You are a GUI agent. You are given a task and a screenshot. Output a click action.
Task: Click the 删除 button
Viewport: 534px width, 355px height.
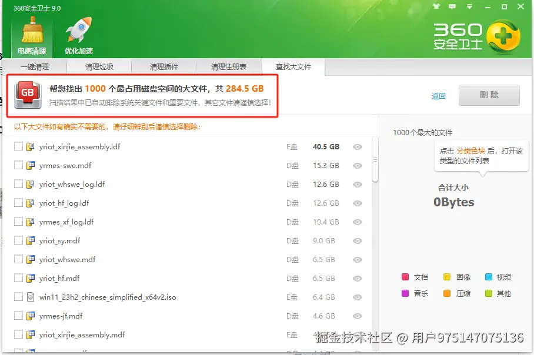pyautogui.click(x=489, y=95)
